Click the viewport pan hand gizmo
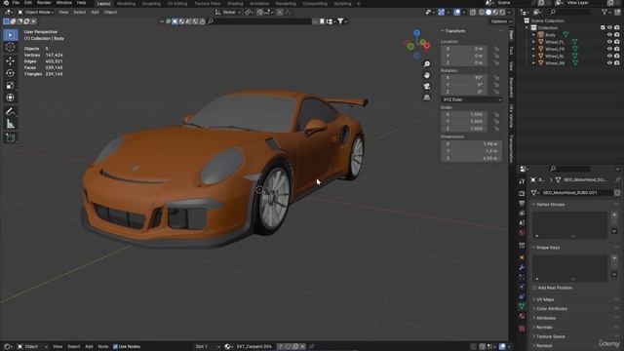Image resolution: width=624 pixels, height=351 pixels. tap(427, 75)
